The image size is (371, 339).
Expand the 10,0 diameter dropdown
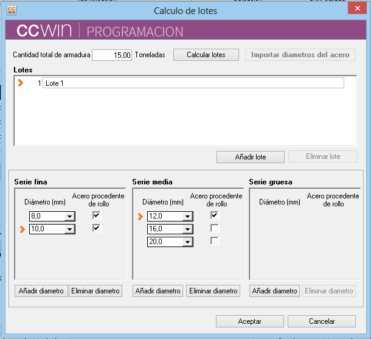(70, 229)
